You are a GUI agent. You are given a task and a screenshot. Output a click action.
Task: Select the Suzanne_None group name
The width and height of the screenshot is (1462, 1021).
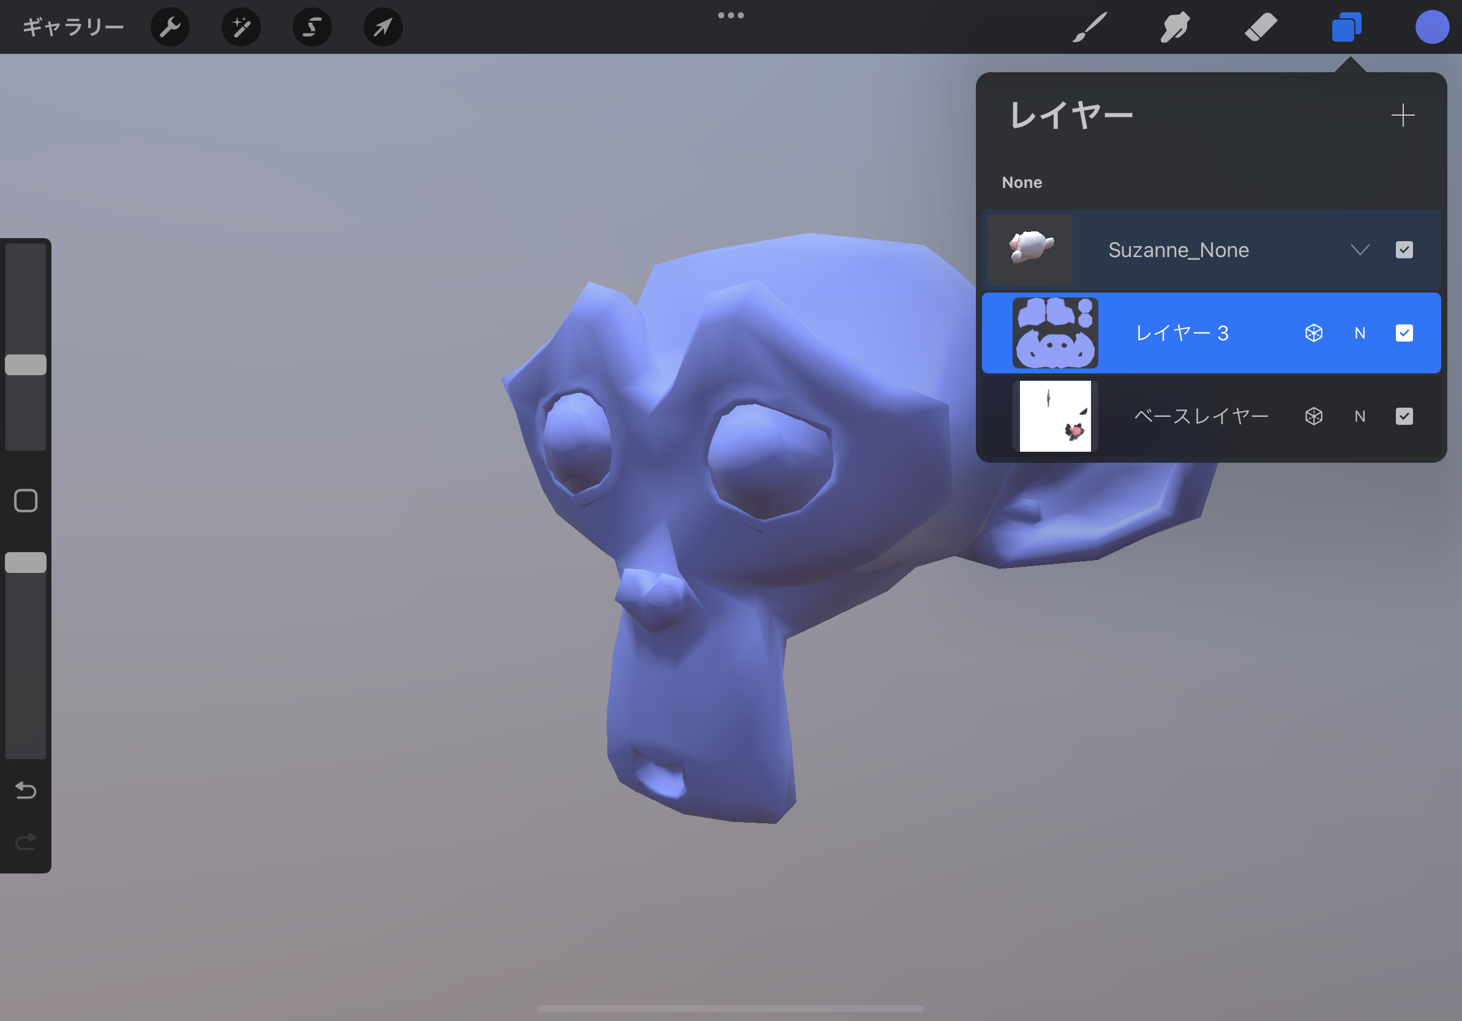click(x=1179, y=250)
